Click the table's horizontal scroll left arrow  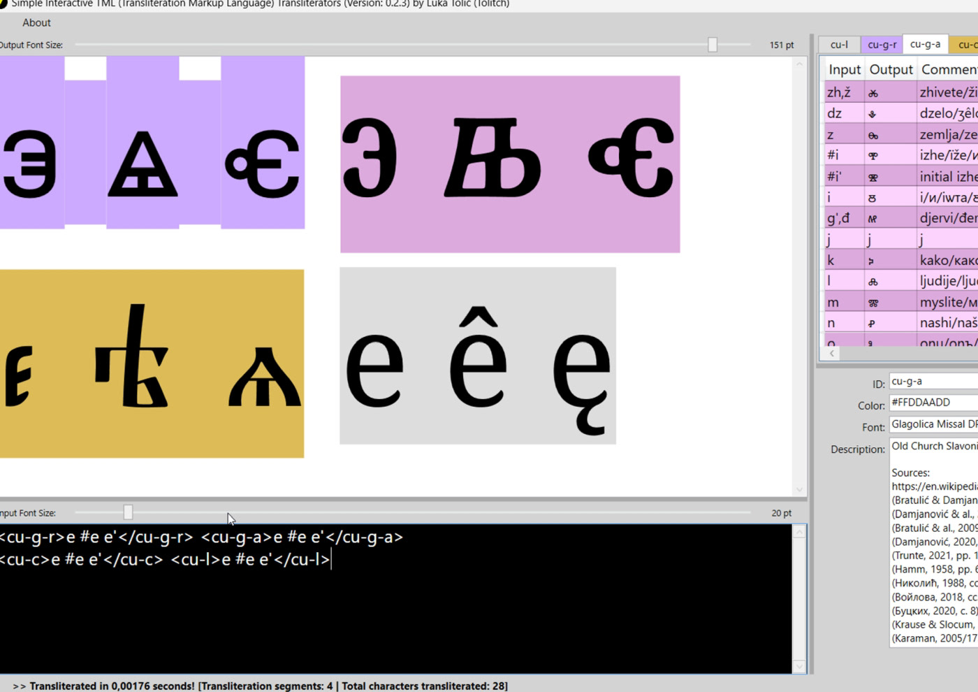(x=831, y=354)
